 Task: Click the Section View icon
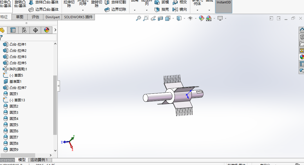160,18
